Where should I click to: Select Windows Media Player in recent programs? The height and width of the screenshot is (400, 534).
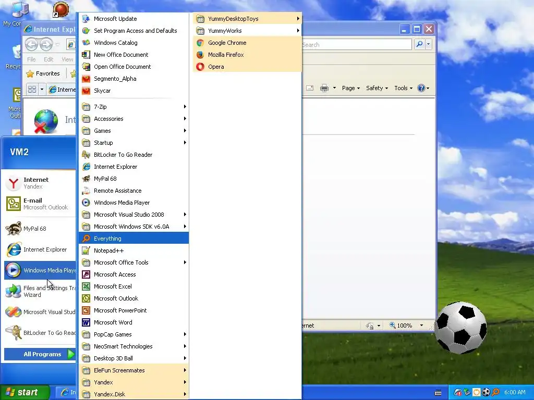click(40, 270)
